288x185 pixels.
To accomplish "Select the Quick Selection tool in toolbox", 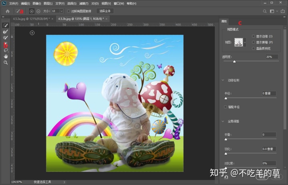I will tap(6, 25).
